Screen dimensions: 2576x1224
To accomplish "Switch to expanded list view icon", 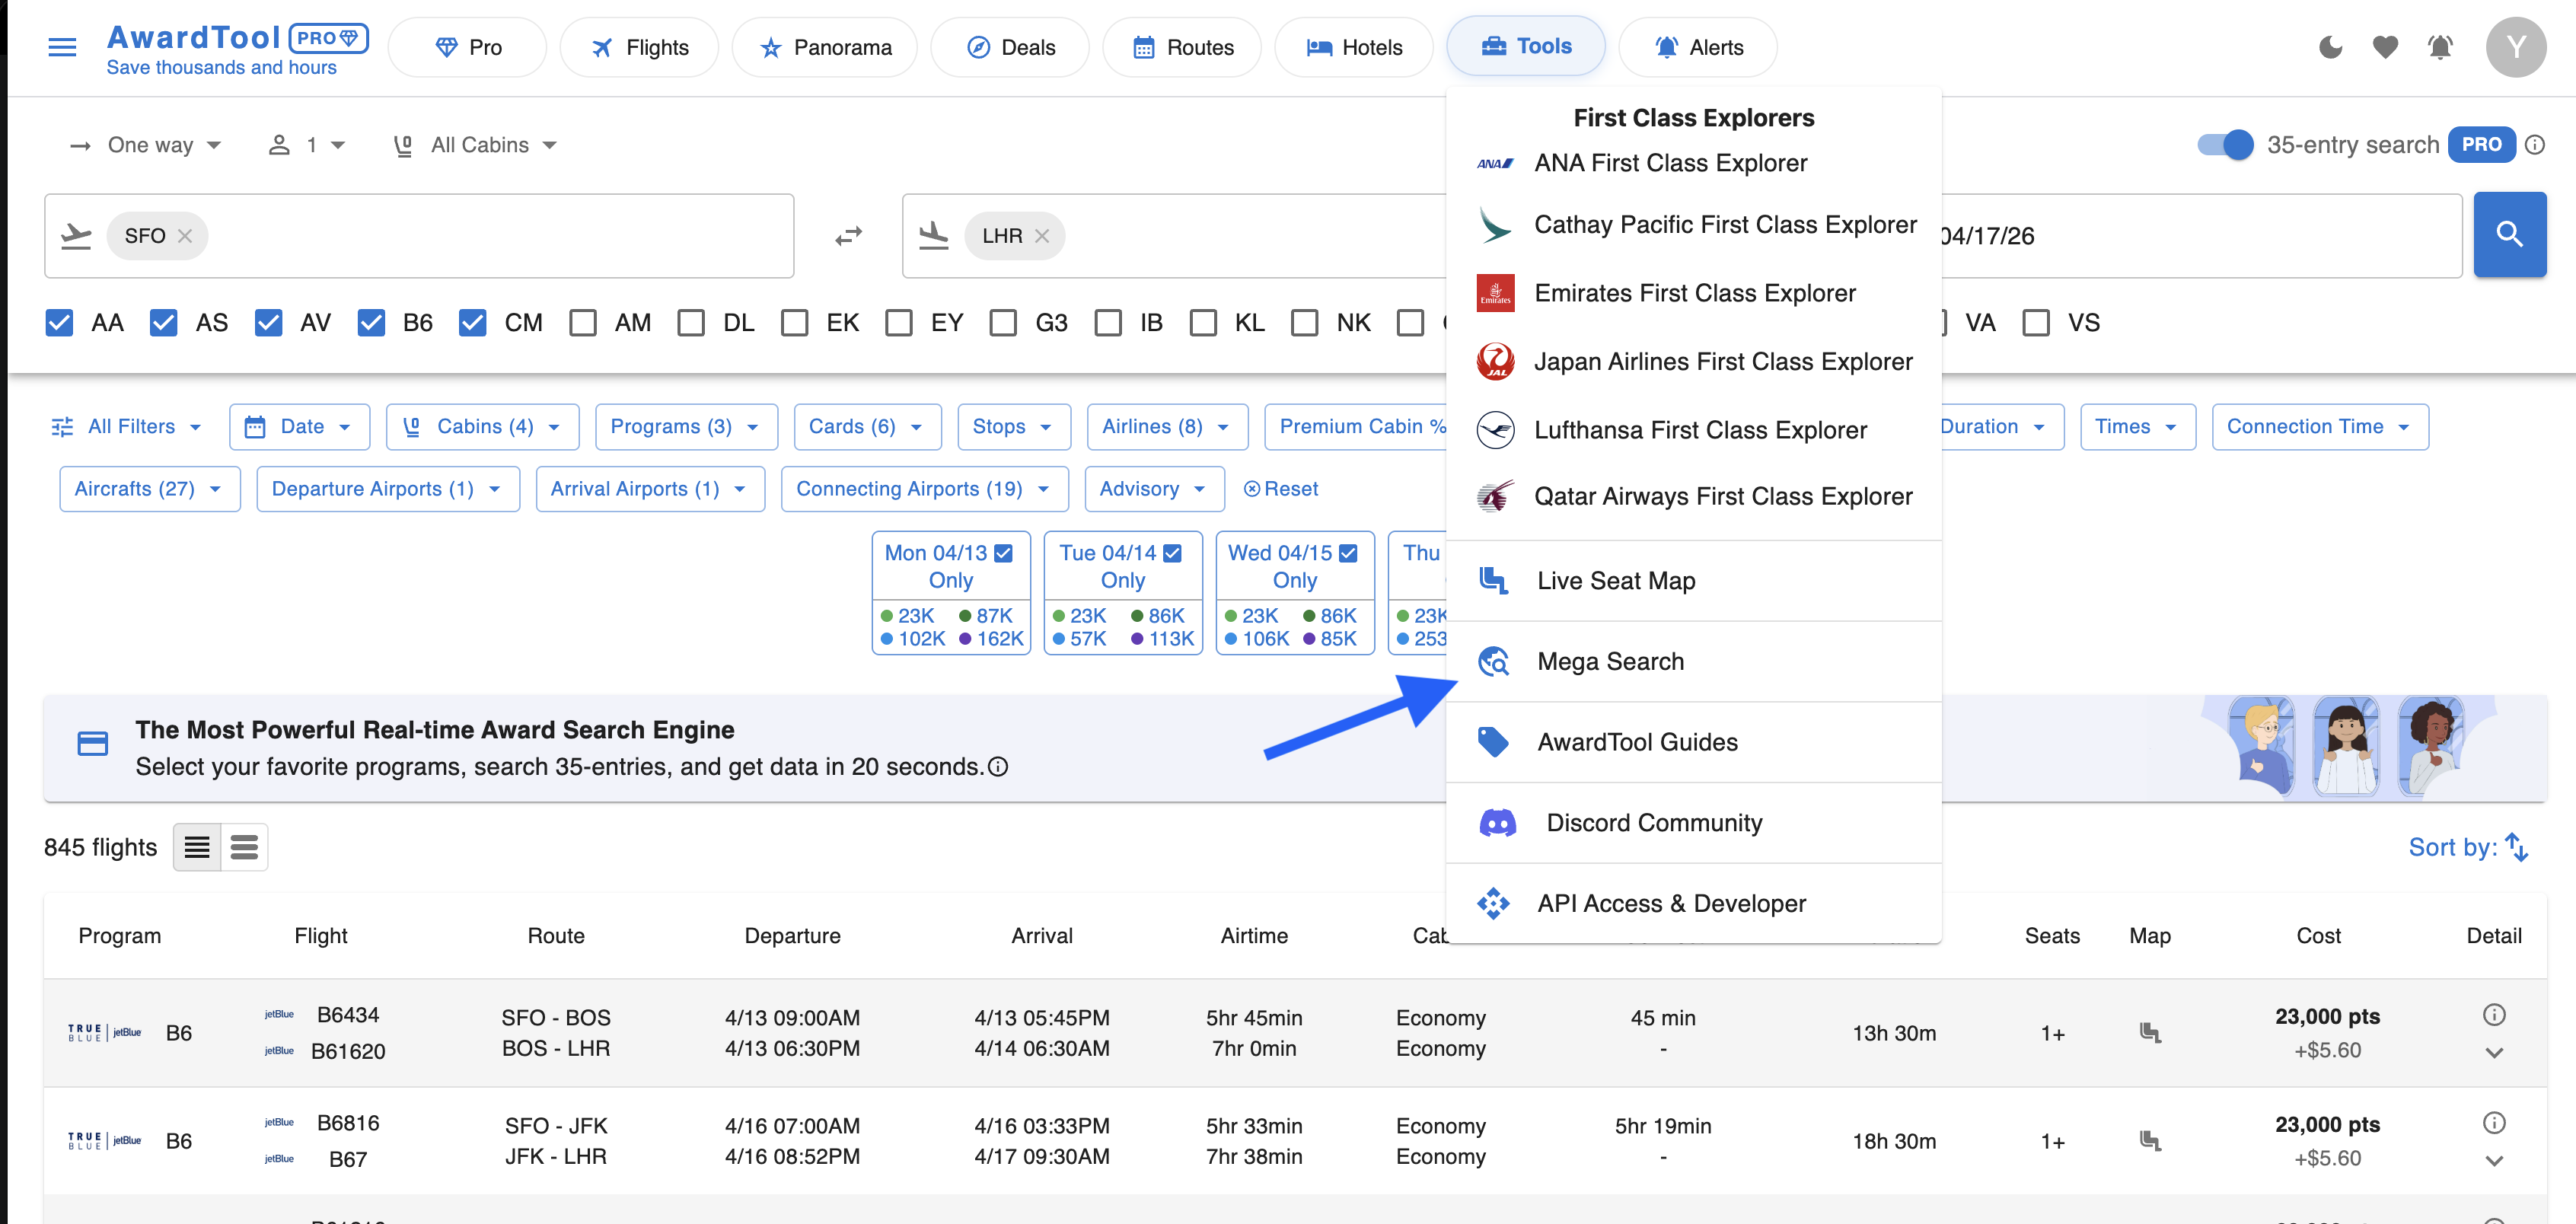I will [x=244, y=847].
